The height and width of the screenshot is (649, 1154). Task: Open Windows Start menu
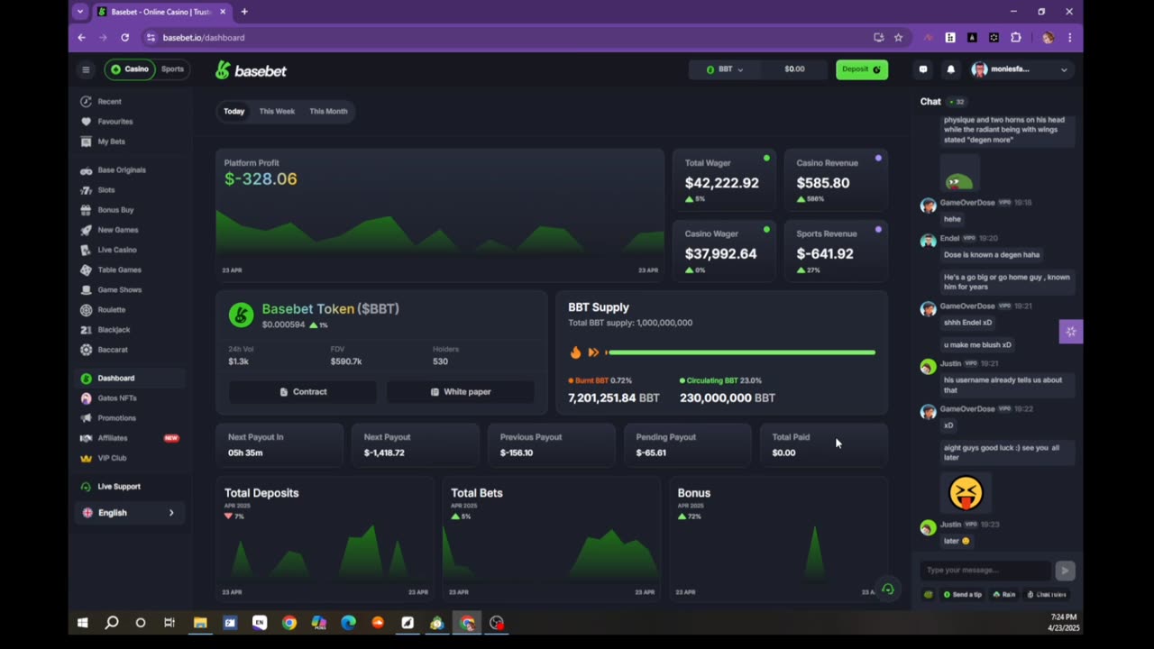coord(83,623)
